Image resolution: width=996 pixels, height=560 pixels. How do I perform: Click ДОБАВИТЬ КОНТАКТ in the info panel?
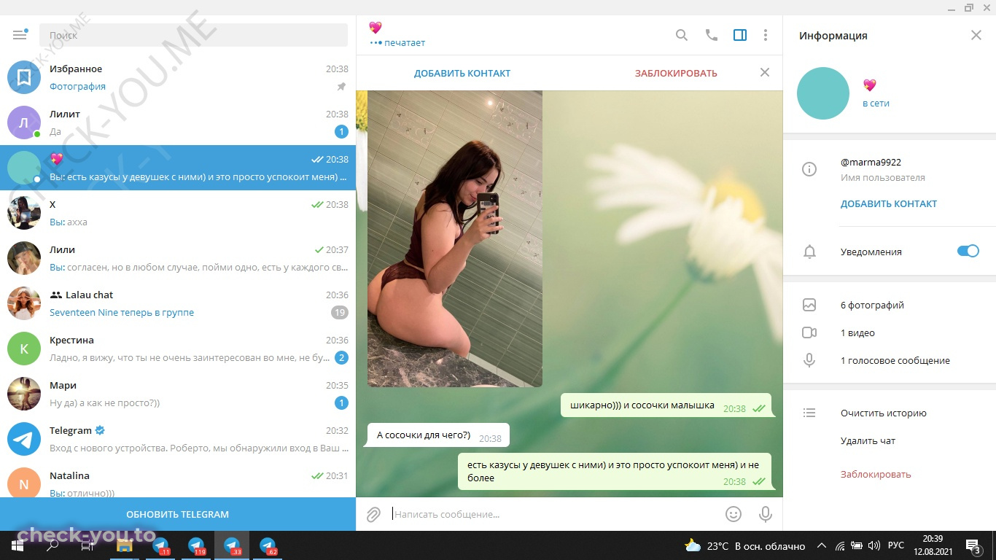point(889,203)
